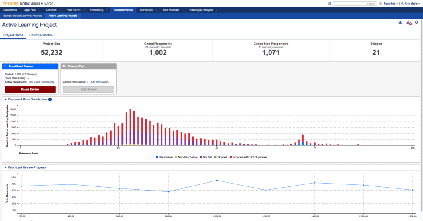
Task: Toggle Suppressed Exact Duplicates legend entry
Action: coord(248,157)
